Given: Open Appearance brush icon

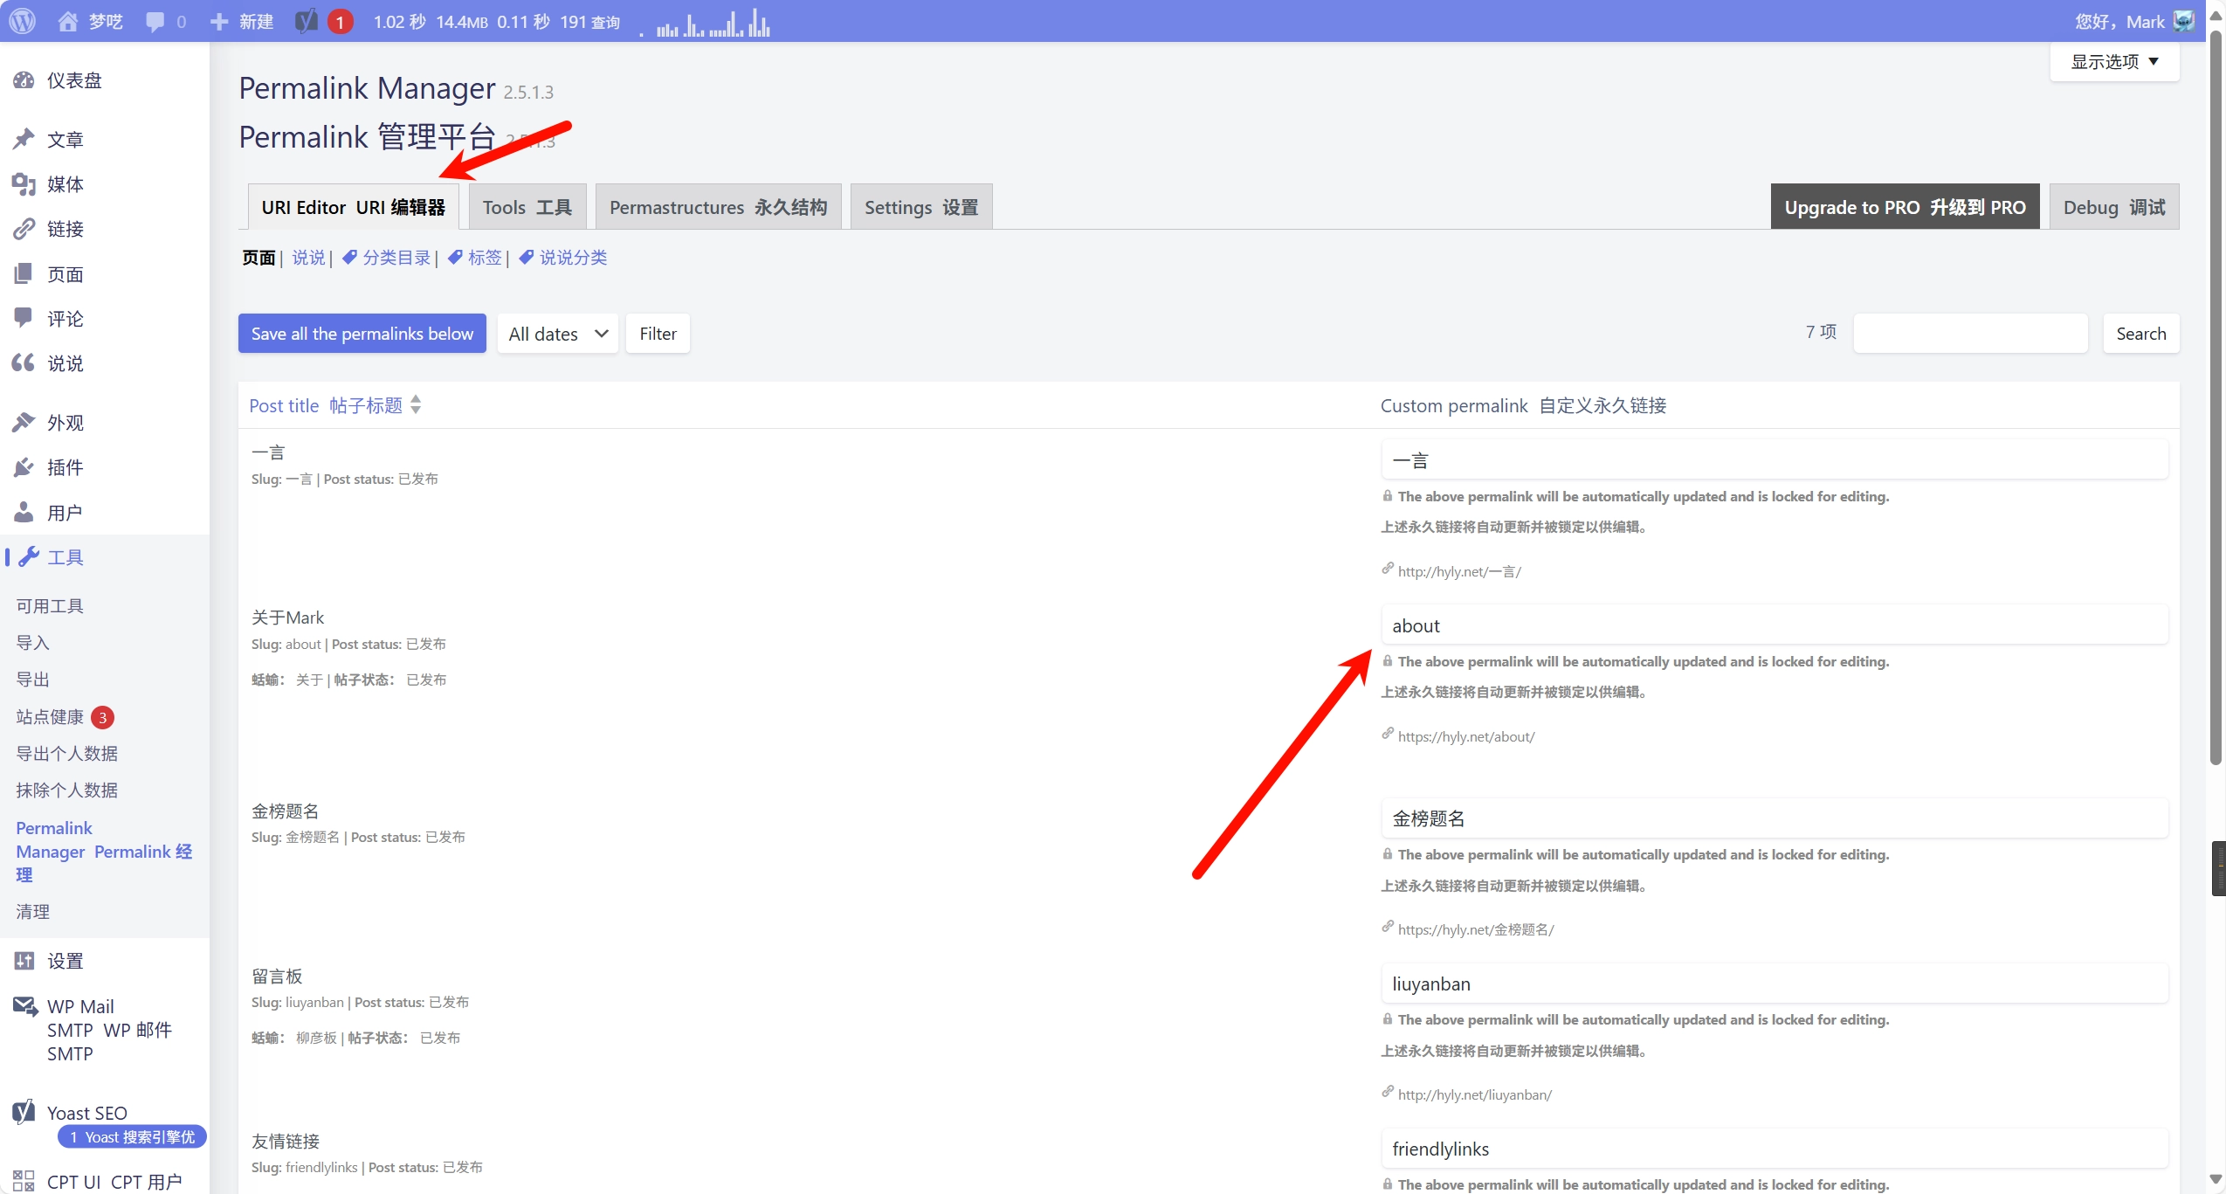Looking at the screenshot, I should (x=24, y=422).
